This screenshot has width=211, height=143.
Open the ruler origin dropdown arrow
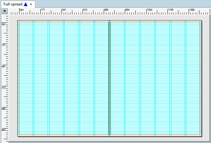pyautogui.click(x=5, y=11)
